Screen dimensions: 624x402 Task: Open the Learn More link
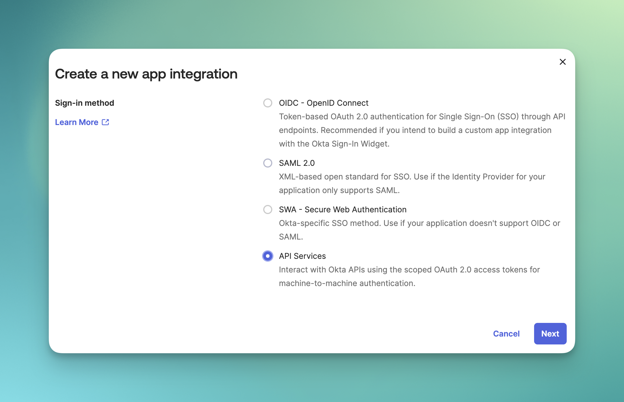click(77, 122)
